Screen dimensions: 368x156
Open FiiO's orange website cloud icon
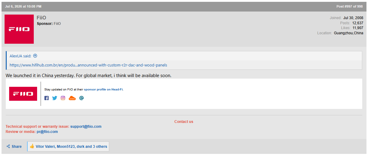pos(72,98)
